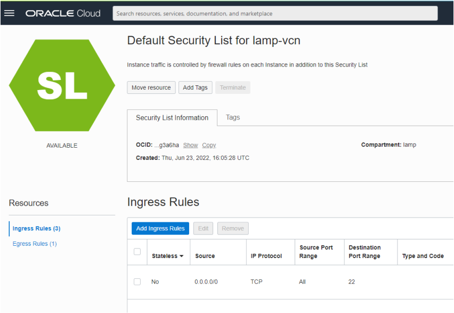Click the AVAILABLE status label
The width and height of the screenshot is (454, 313).
coord(62,145)
